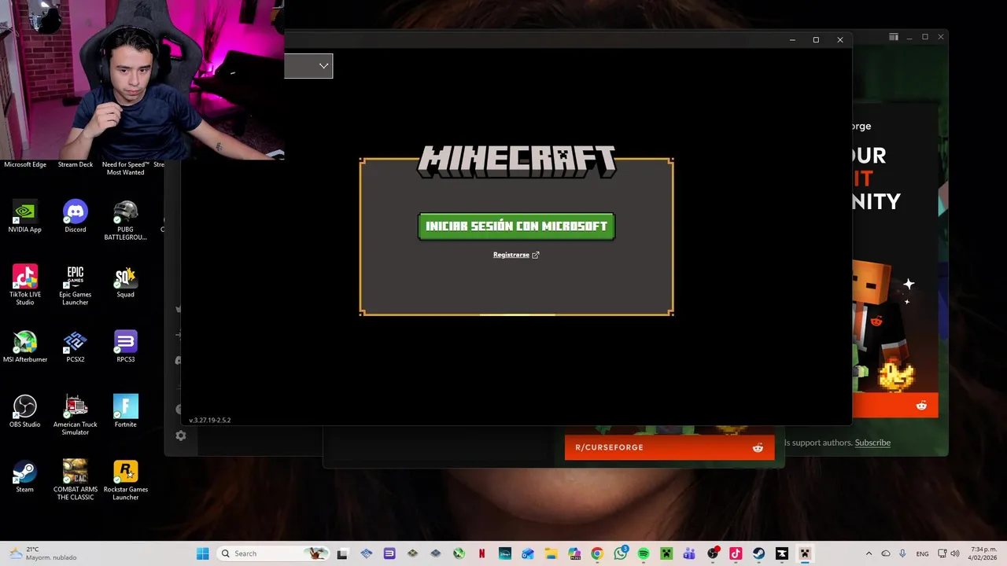Open American Truck Simulator desktop icon

[x=76, y=415]
